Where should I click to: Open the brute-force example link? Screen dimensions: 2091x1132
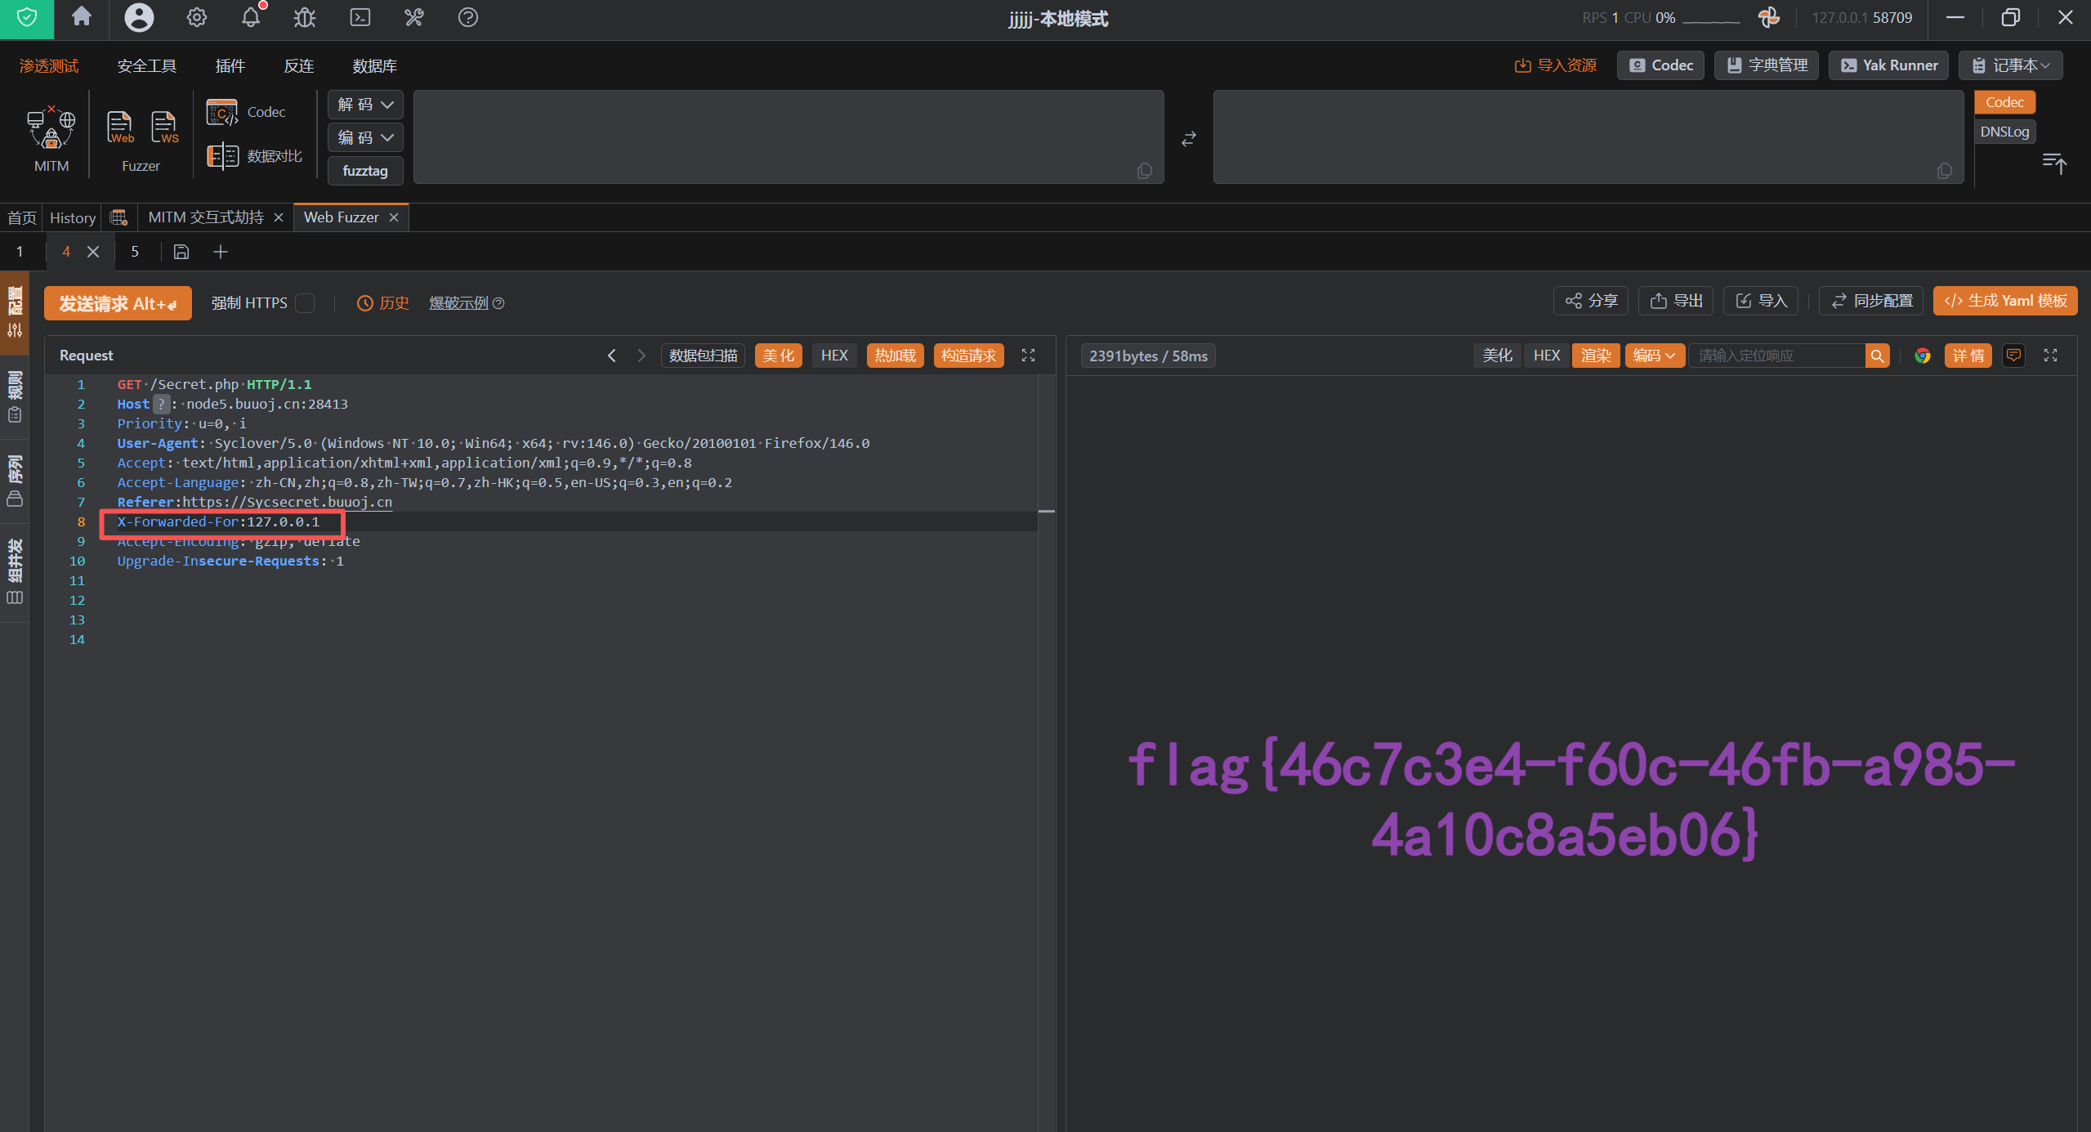(458, 303)
